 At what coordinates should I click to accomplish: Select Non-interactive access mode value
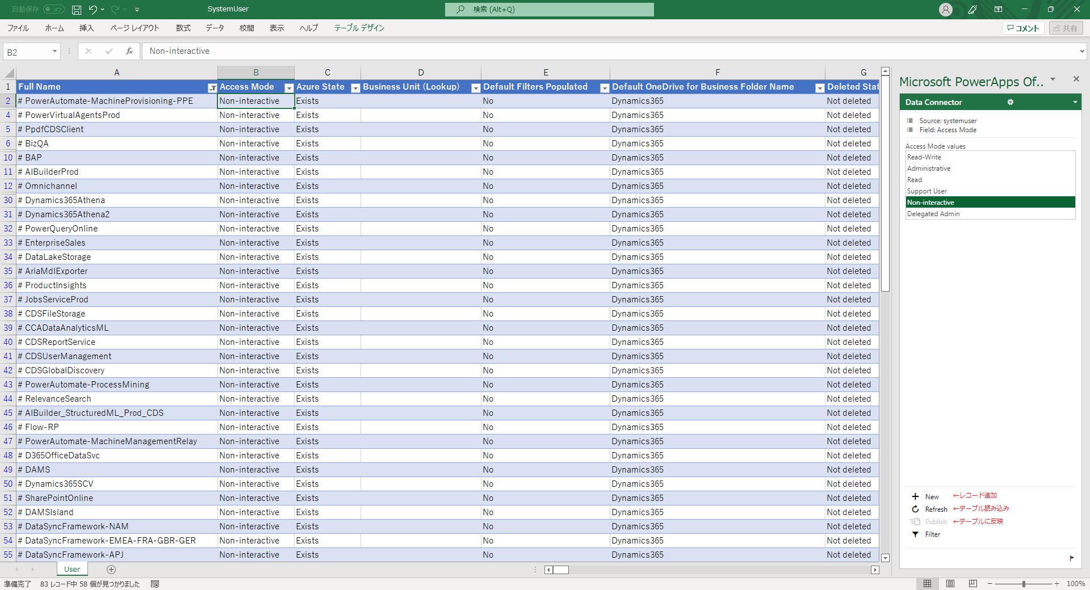click(990, 203)
